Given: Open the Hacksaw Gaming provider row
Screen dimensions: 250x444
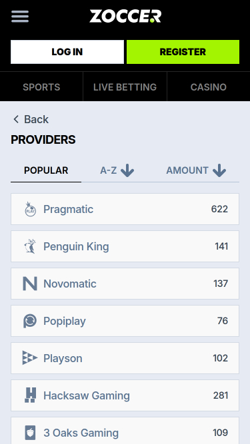Looking at the screenshot, I should click(x=125, y=395).
